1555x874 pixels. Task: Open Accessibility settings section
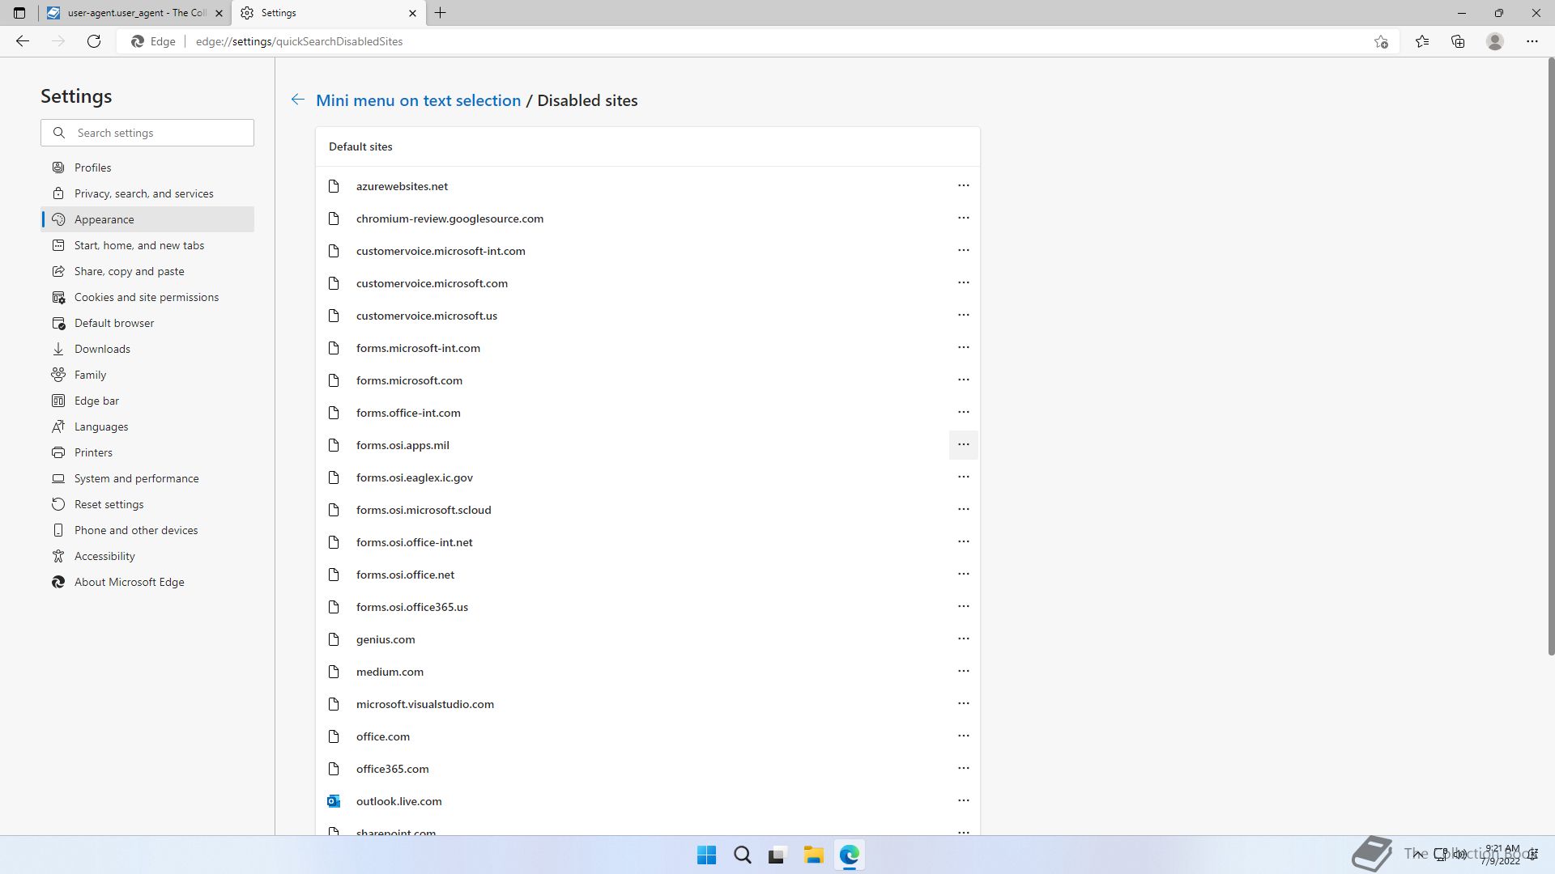click(x=147, y=556)
